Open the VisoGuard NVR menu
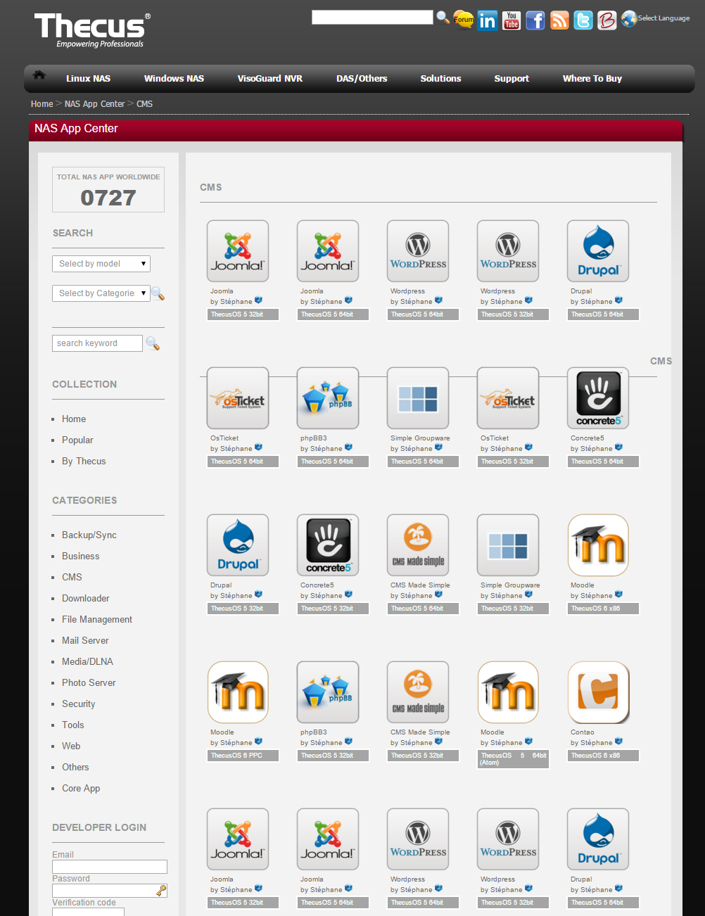Image resolution: width=705 pixels, height=916 pixels. coord(270,79)
